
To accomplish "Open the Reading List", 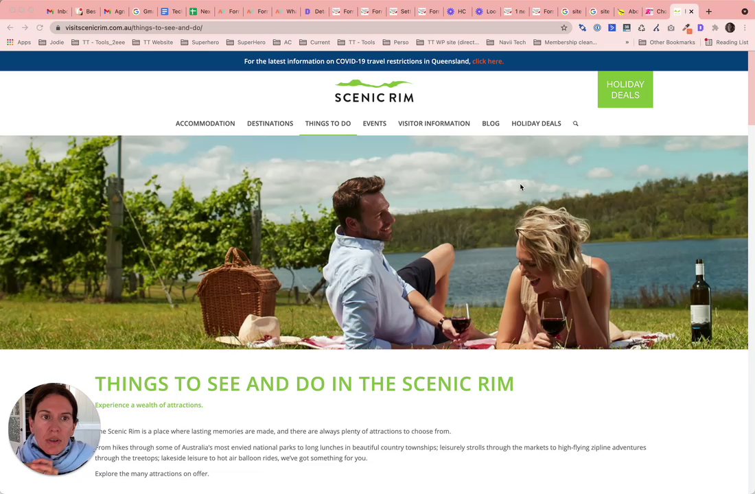I will click(x=727, y=43).
